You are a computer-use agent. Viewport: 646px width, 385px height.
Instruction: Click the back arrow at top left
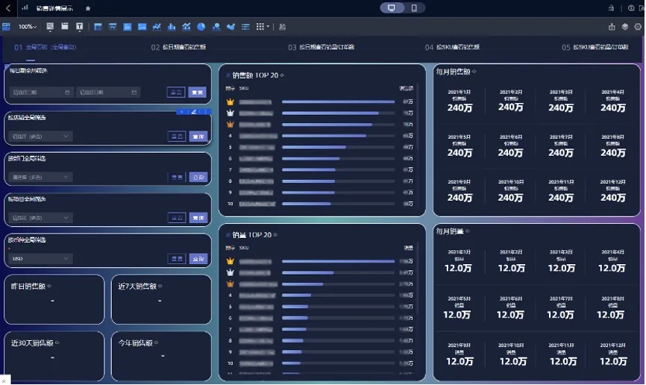pos(7,8)
